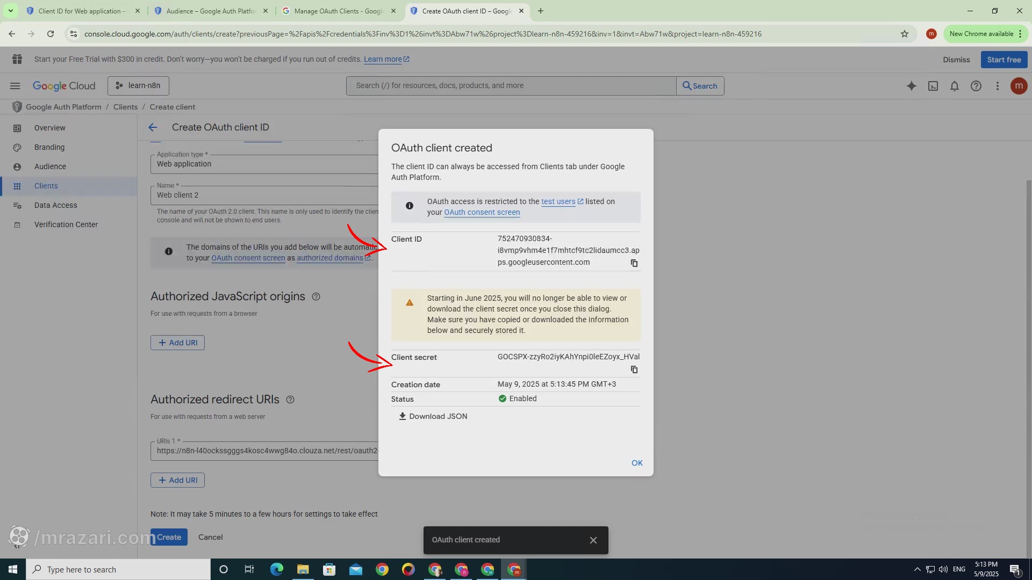Open the browser tab search chevron
1032x580 pixels.
[x=10, y=11]
